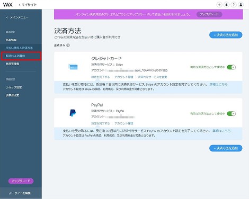Click アカウント管理 under クレジットカード
Screen dimensions: 249x199
[x=124, y=77]
